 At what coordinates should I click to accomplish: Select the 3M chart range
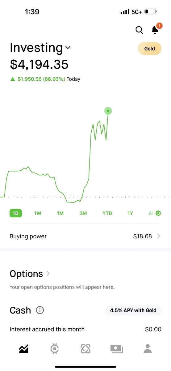(83, 213)
